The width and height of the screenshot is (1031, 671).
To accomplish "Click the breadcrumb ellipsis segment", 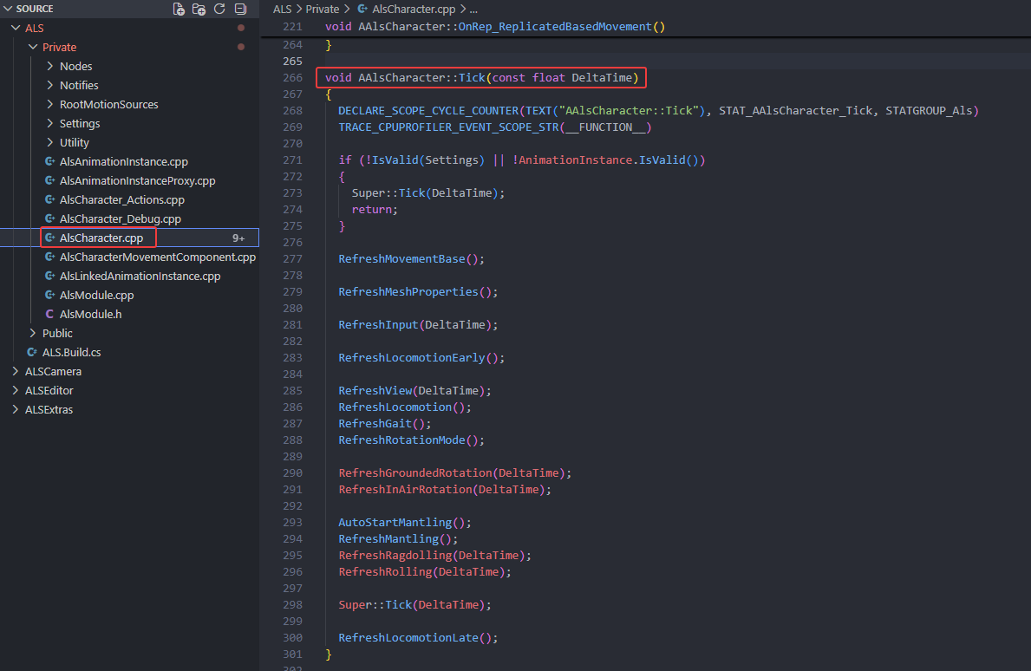I will [473, 9].
